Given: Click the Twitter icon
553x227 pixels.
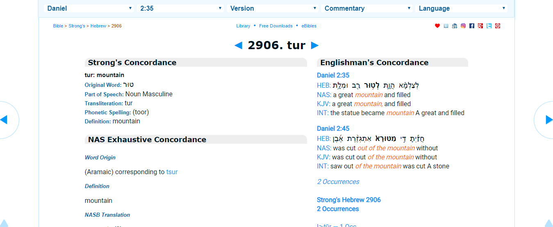Looking at the screenshot, I should (x=489, y=26).
